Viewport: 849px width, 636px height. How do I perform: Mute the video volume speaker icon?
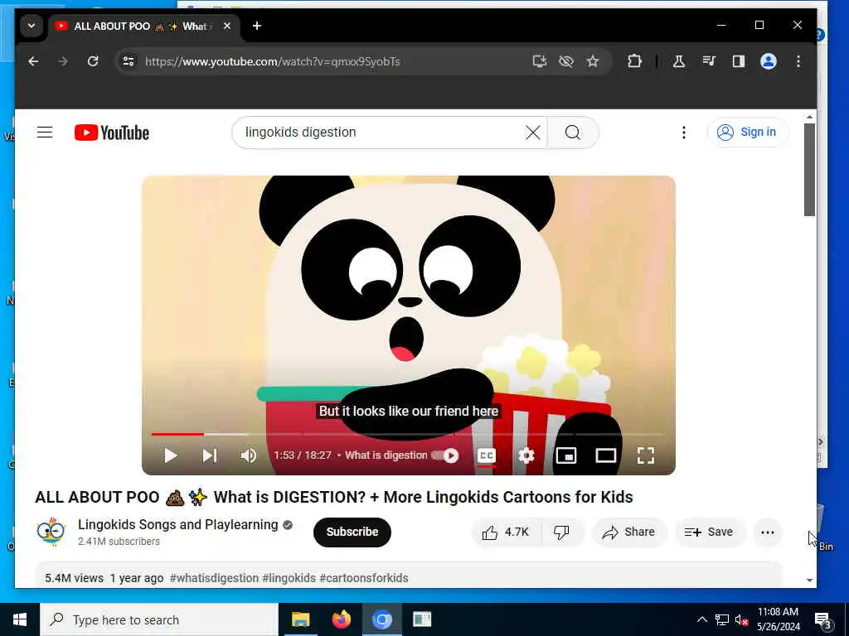coord(249,455)
